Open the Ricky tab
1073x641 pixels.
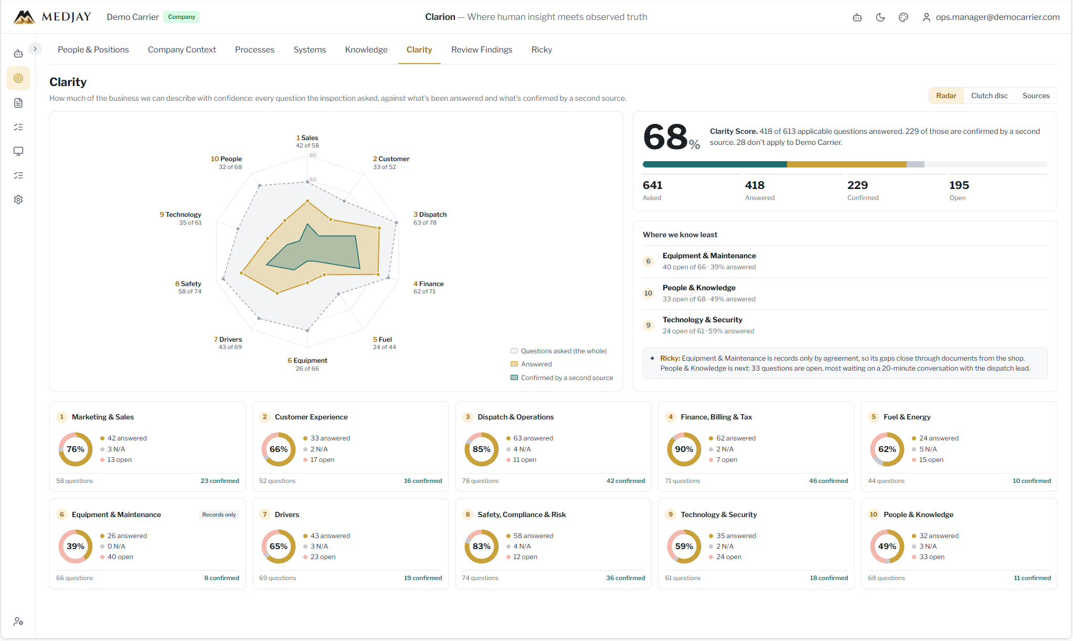coord(541,49)
